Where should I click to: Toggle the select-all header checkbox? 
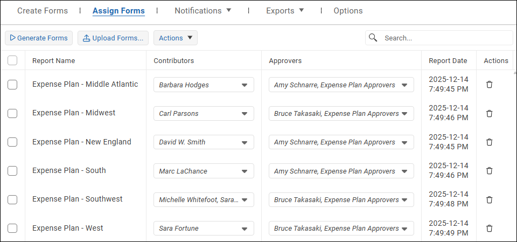[x=12, y=61]
